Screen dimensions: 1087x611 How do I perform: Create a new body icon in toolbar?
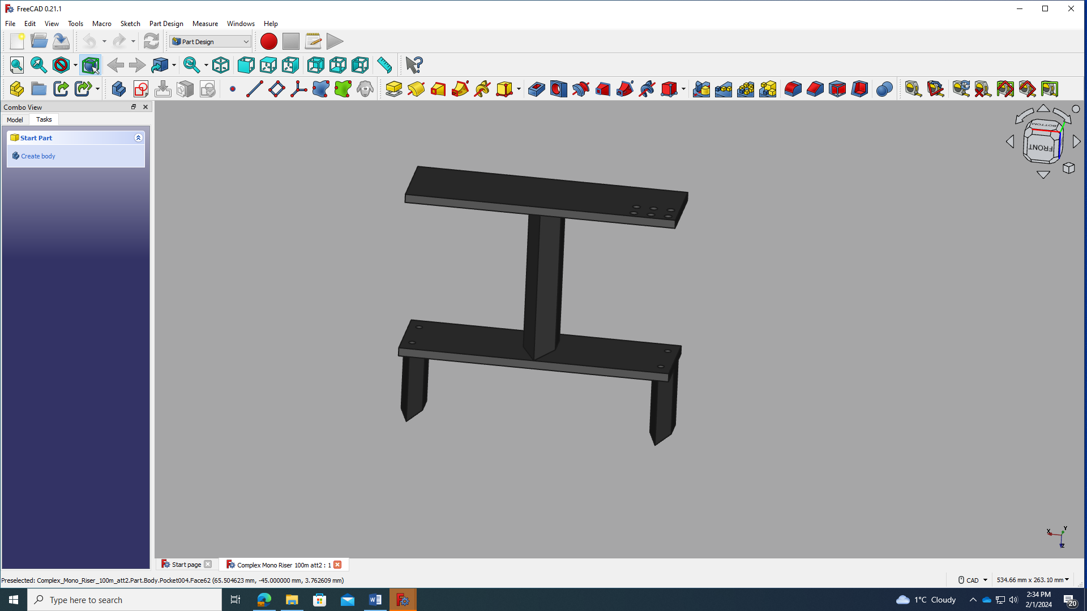(x=119, y=89)
